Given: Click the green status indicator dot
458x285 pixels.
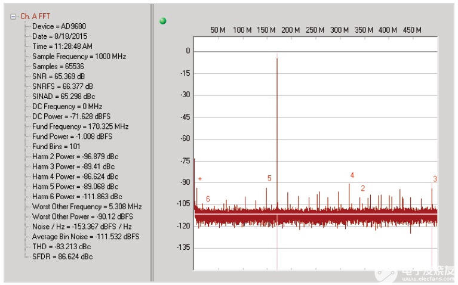Looking at the screenshot, I should coord(163,21).
